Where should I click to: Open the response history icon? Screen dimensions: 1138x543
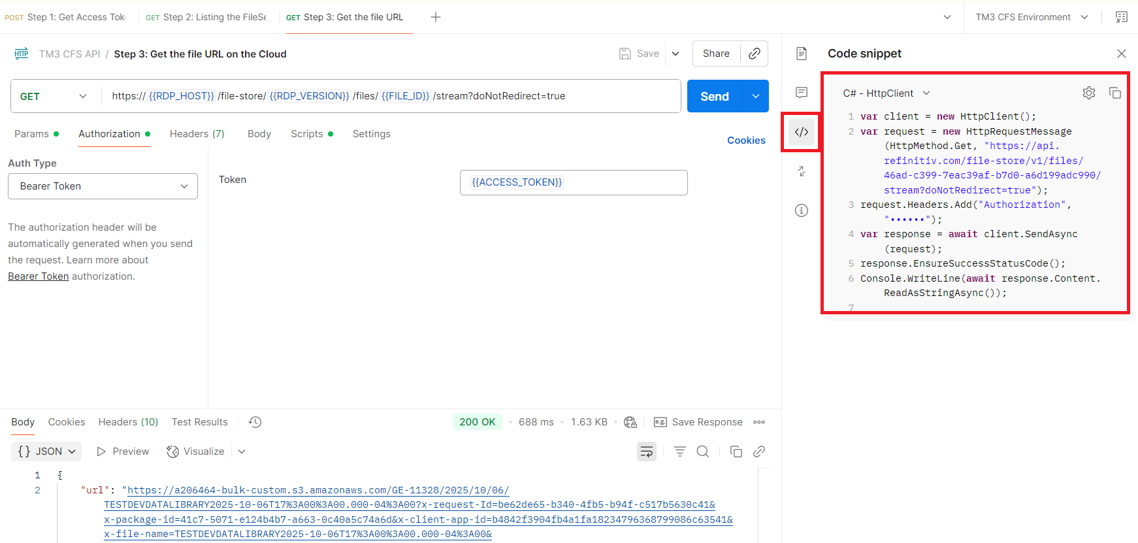255,422
